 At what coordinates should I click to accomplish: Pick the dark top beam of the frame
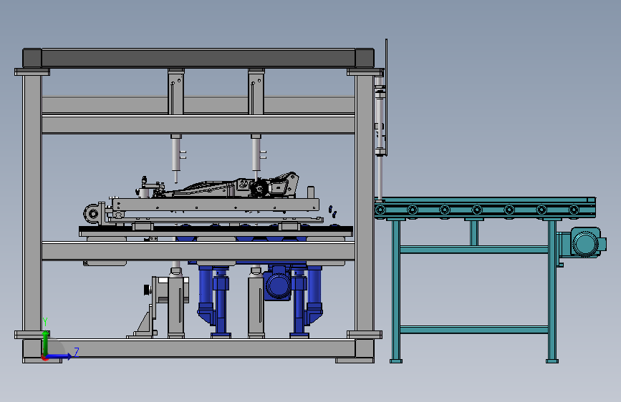point(198,58)
